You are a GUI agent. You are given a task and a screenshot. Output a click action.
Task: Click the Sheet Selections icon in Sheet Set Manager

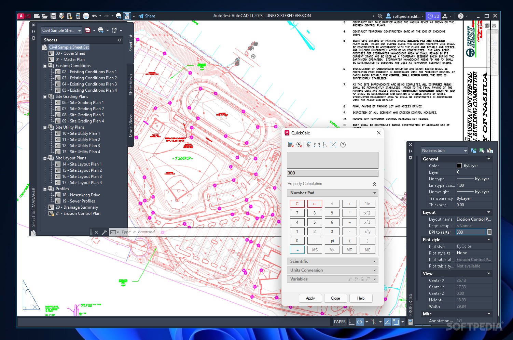[x=114, y=30]
